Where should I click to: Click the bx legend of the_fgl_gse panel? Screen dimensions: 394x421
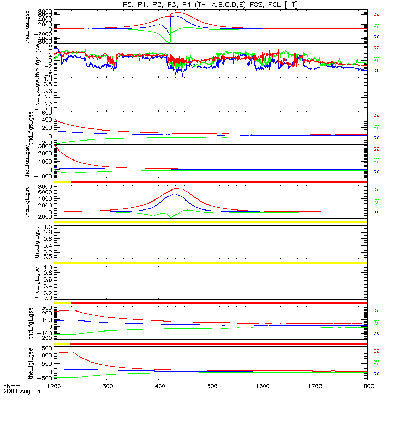click(376, 374)
